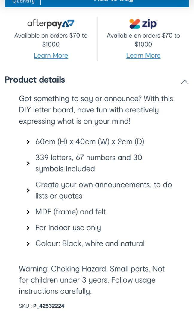Click the arrow bullet beside the dimensions line
This screenshot has width=194, height=323.
click(x=28, y=142)
